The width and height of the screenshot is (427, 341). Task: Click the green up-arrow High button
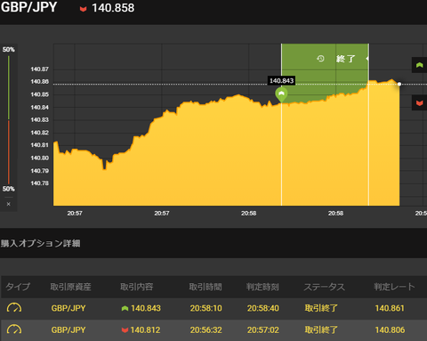[419, 65]
